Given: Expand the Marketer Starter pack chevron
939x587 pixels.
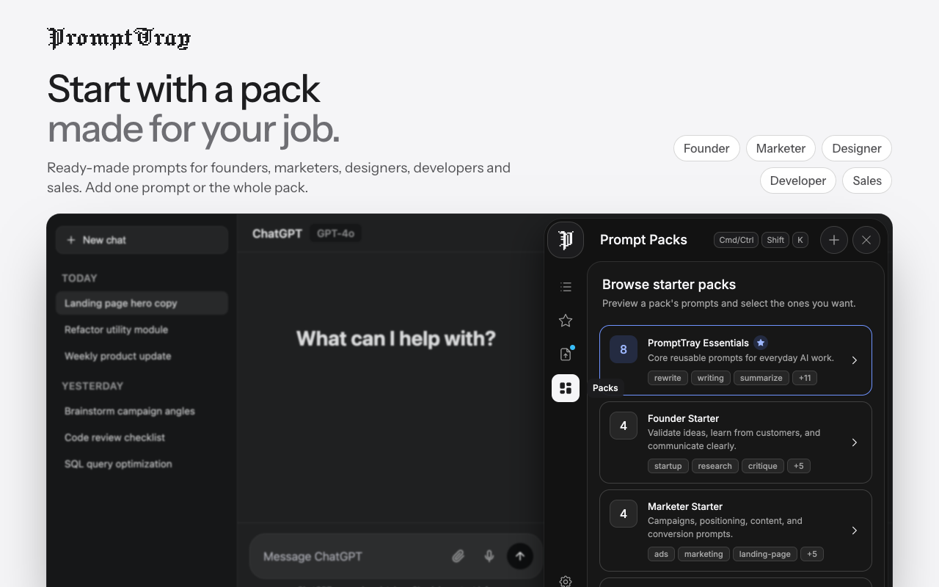Looking at the screenshot, I should pyautogui.click(x=855, y=531).
